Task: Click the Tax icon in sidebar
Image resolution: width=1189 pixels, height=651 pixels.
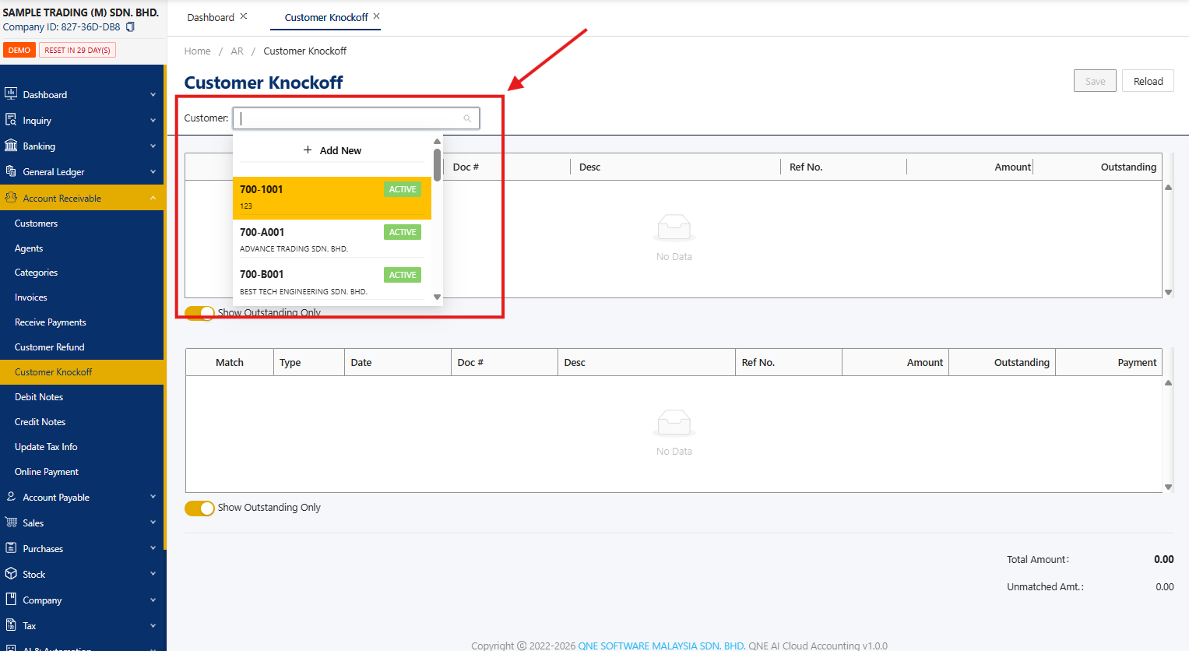Action: pyautogui.click(x=11, y=625)
